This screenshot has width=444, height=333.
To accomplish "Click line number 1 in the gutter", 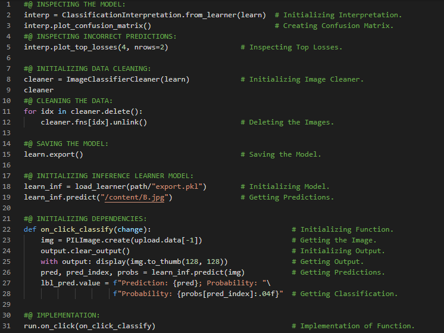I will pos(9,4).
